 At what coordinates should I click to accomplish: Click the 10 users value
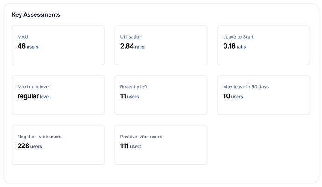tap(233, 96)
